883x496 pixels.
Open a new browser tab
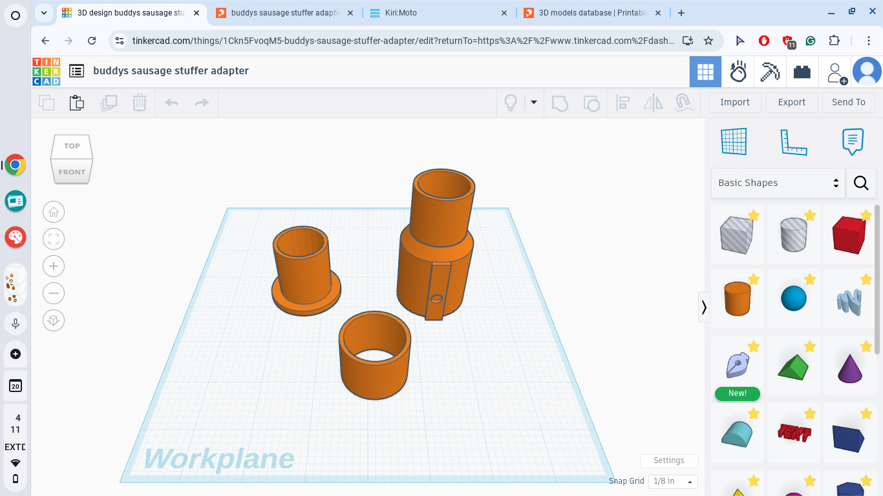click(x=681, y=13)
